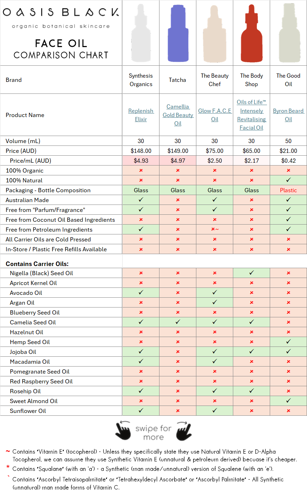
Task: Click Synthesis Organics Australian Made checkmark
Action: (x=141, y=200)
